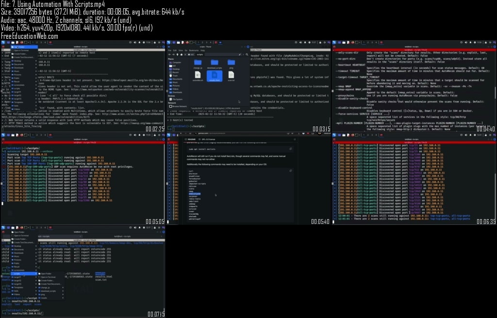Click the Firefox launcher in the 00:02:25 frame panel
The image size is (497, 318).
tap(21, 43)
